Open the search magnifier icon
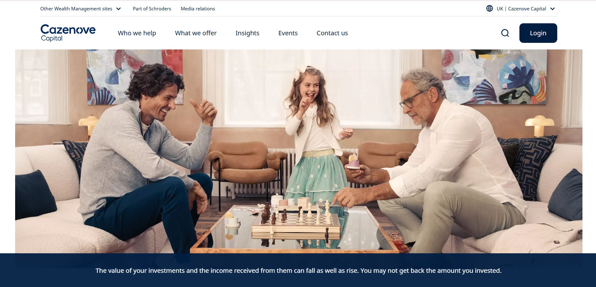The image size is (596, 287). click(505, 33)
